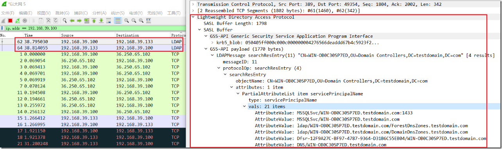Viewport: 502px width, 149px height.
Task: Select SASL Buffer Length: 1798 line
Action: [235, 23]
